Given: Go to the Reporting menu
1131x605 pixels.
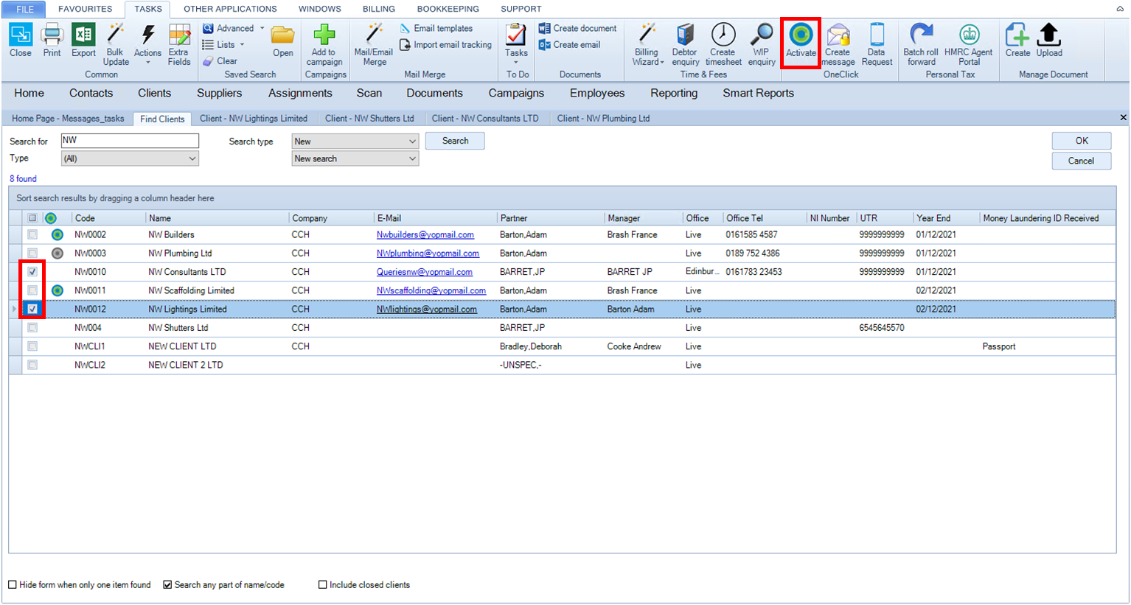Looking at the screenshot, I should (674, 93).
